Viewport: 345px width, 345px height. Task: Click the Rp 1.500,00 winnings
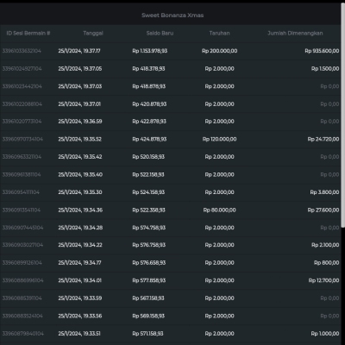tap(325, 69)
